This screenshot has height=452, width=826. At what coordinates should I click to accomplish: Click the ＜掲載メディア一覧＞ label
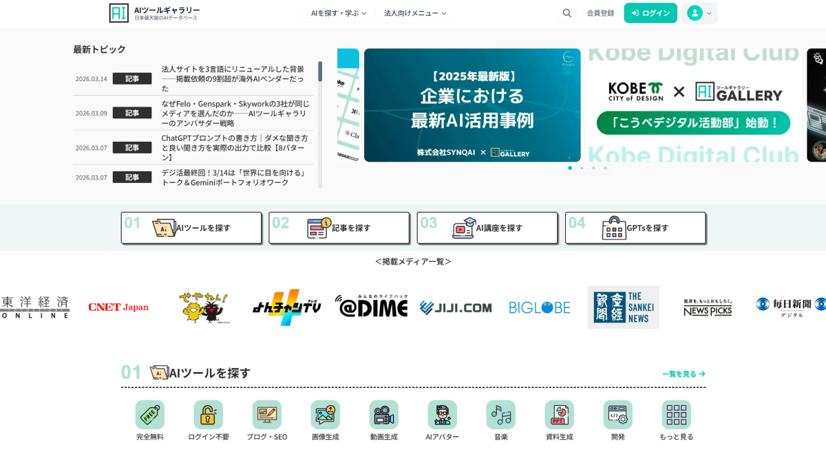(413, 261)
